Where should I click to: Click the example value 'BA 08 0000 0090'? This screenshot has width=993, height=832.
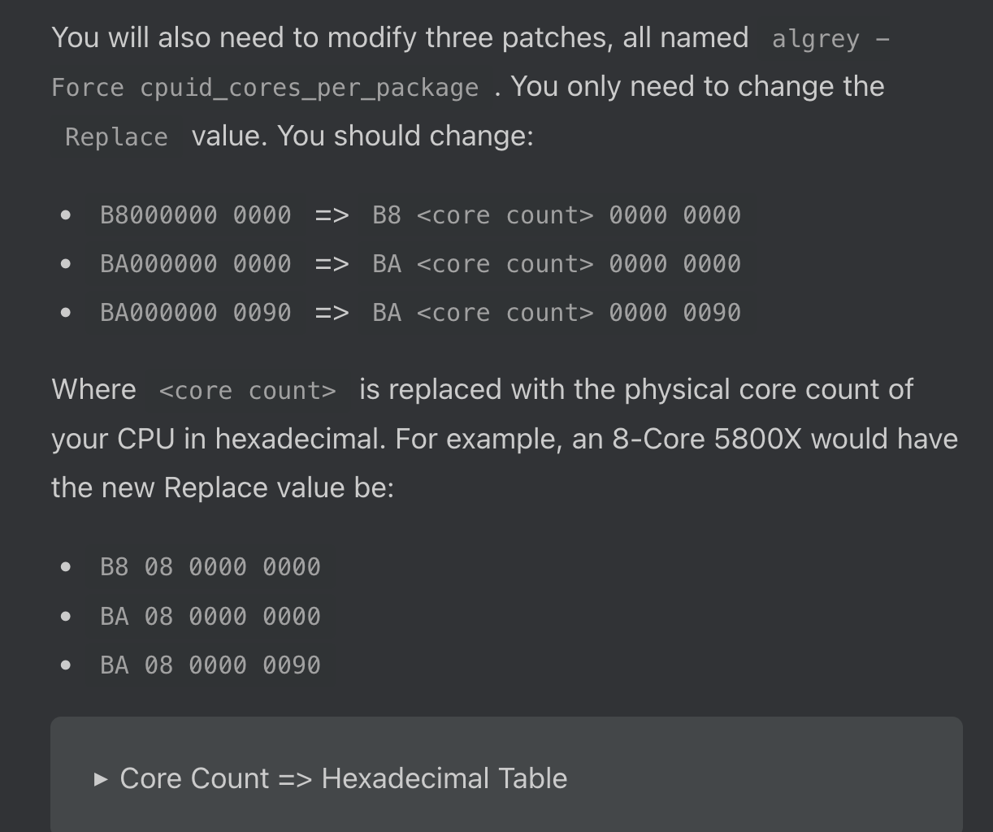click(210, 665)
